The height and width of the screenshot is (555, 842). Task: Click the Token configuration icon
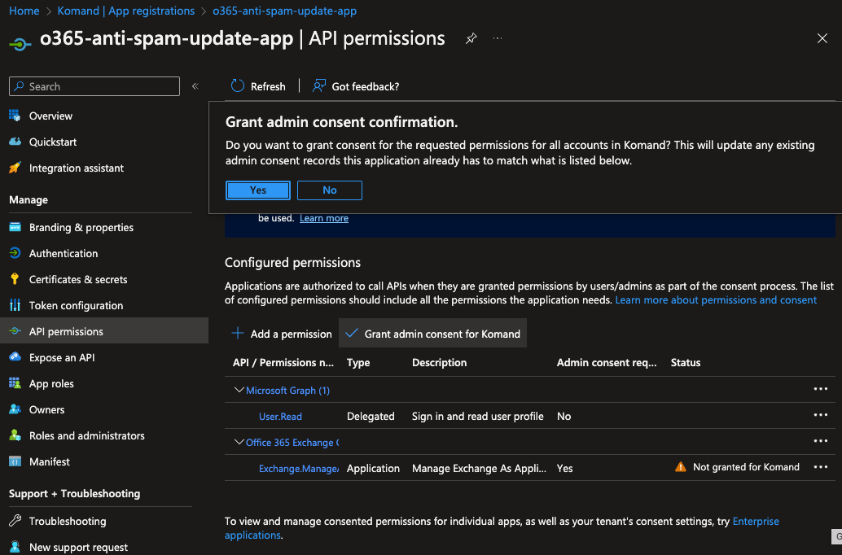(x=15, y=305)
